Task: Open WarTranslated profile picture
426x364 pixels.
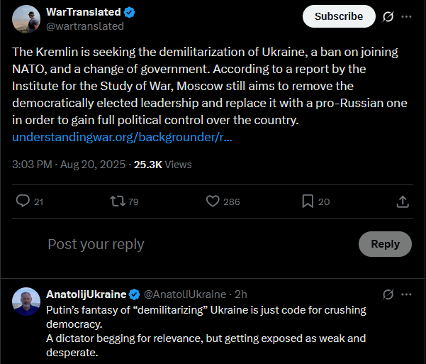Action: coord(26,19)
